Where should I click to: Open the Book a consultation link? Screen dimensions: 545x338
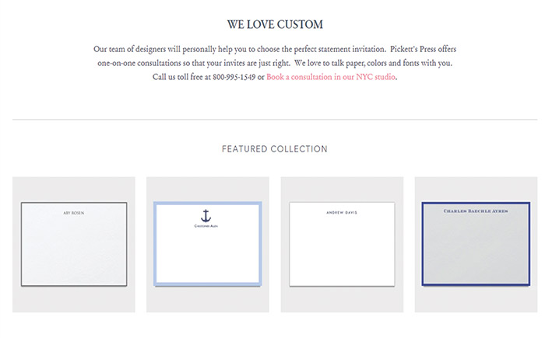[x=332, y=77]
